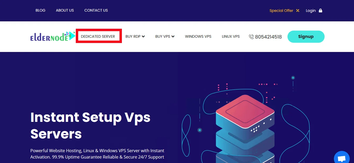Click the phone handset icon
Image resolution: width=354 pixels, height=163 pixels.
[251, 37]
